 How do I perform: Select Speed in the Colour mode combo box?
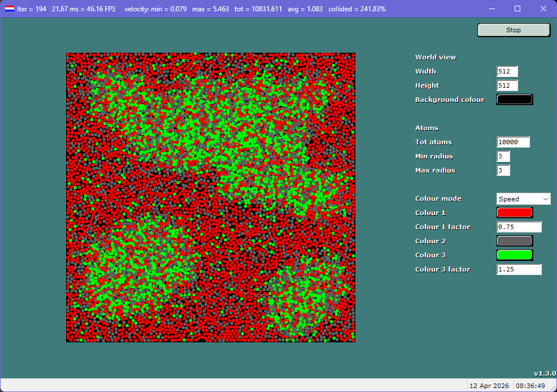[x=517, y=199]
